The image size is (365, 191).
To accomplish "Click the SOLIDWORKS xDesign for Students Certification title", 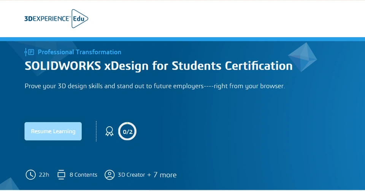I will point(159,66).
